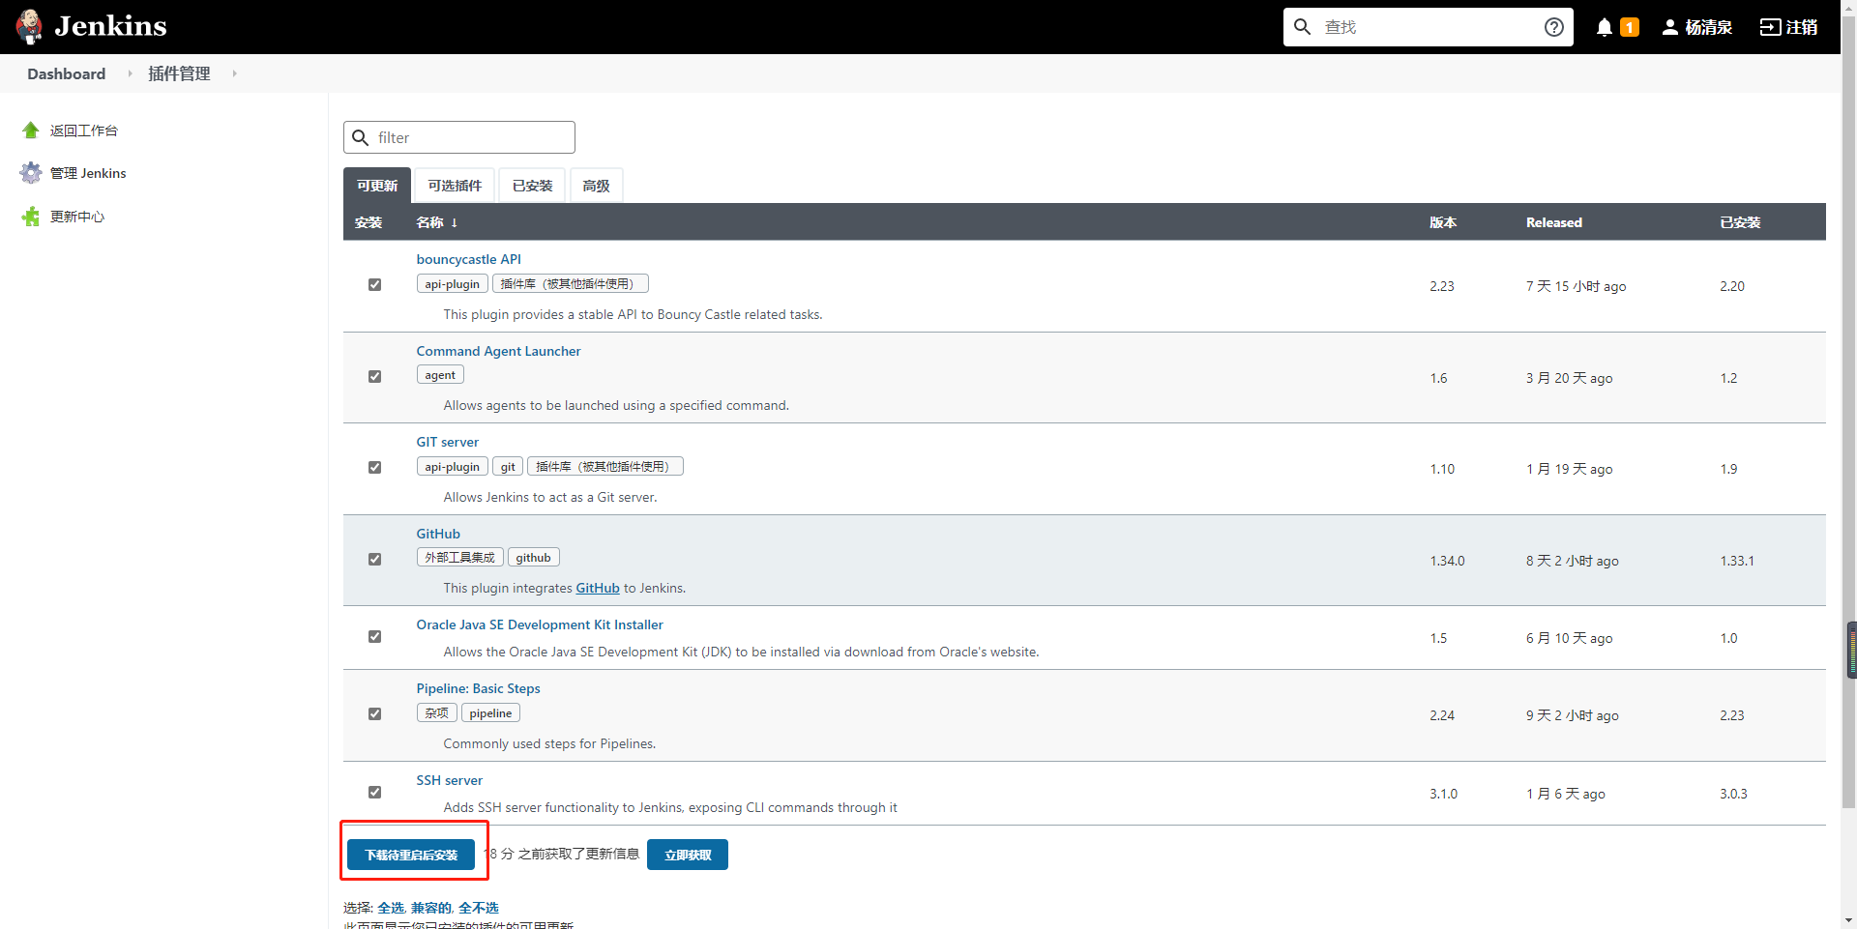Click the notification bell icon
The image size is (1857, 929).
(x=1604, y=27)
